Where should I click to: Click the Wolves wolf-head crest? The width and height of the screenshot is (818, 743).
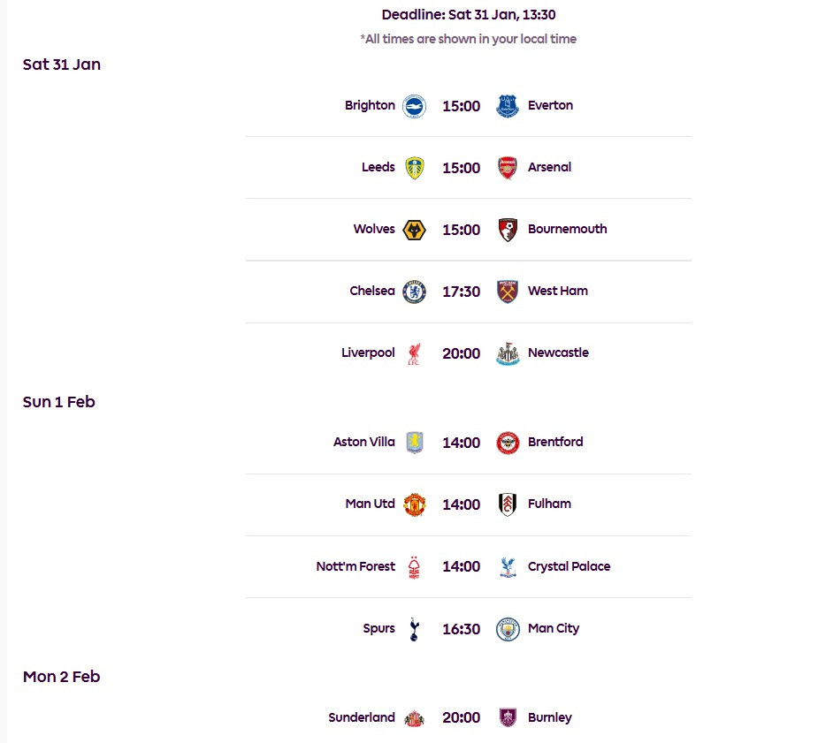coord(414,230)
